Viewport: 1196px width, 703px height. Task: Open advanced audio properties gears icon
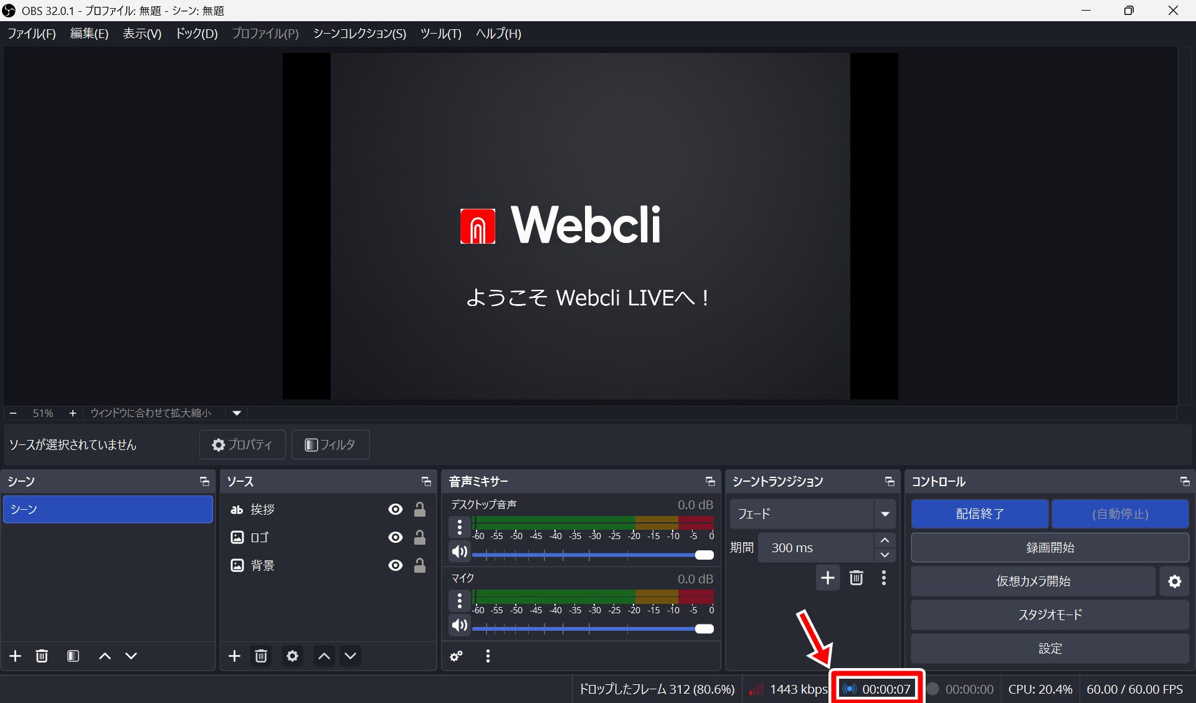click(x=457, y=656)
